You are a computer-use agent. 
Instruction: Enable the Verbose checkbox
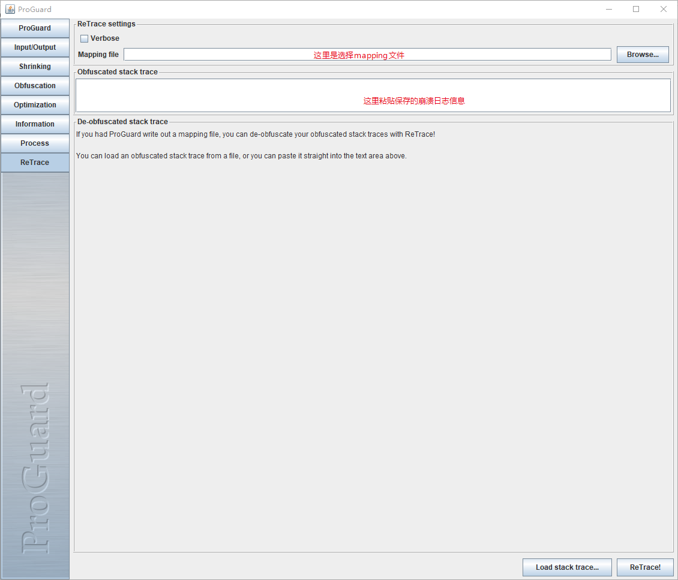click(85, 38)
